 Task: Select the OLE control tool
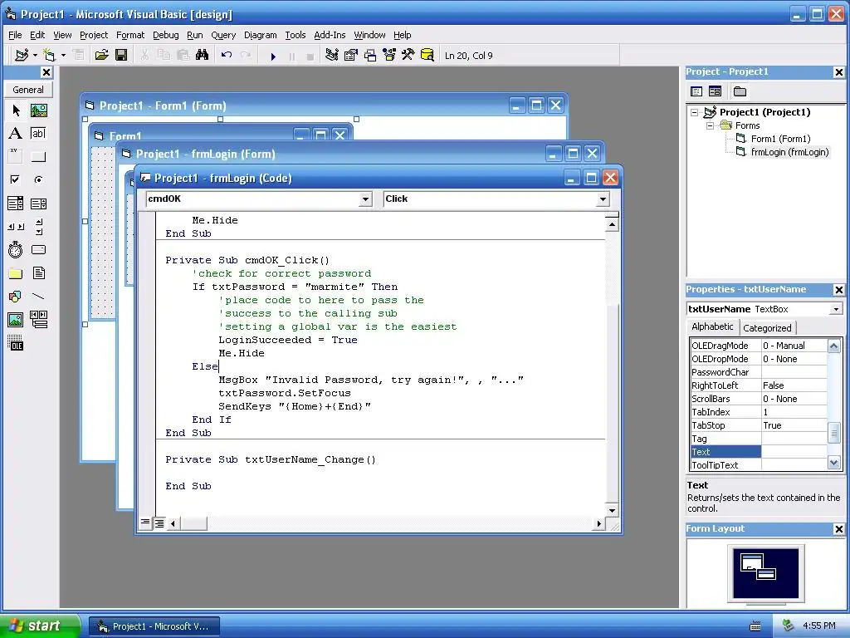click(16, 343)
